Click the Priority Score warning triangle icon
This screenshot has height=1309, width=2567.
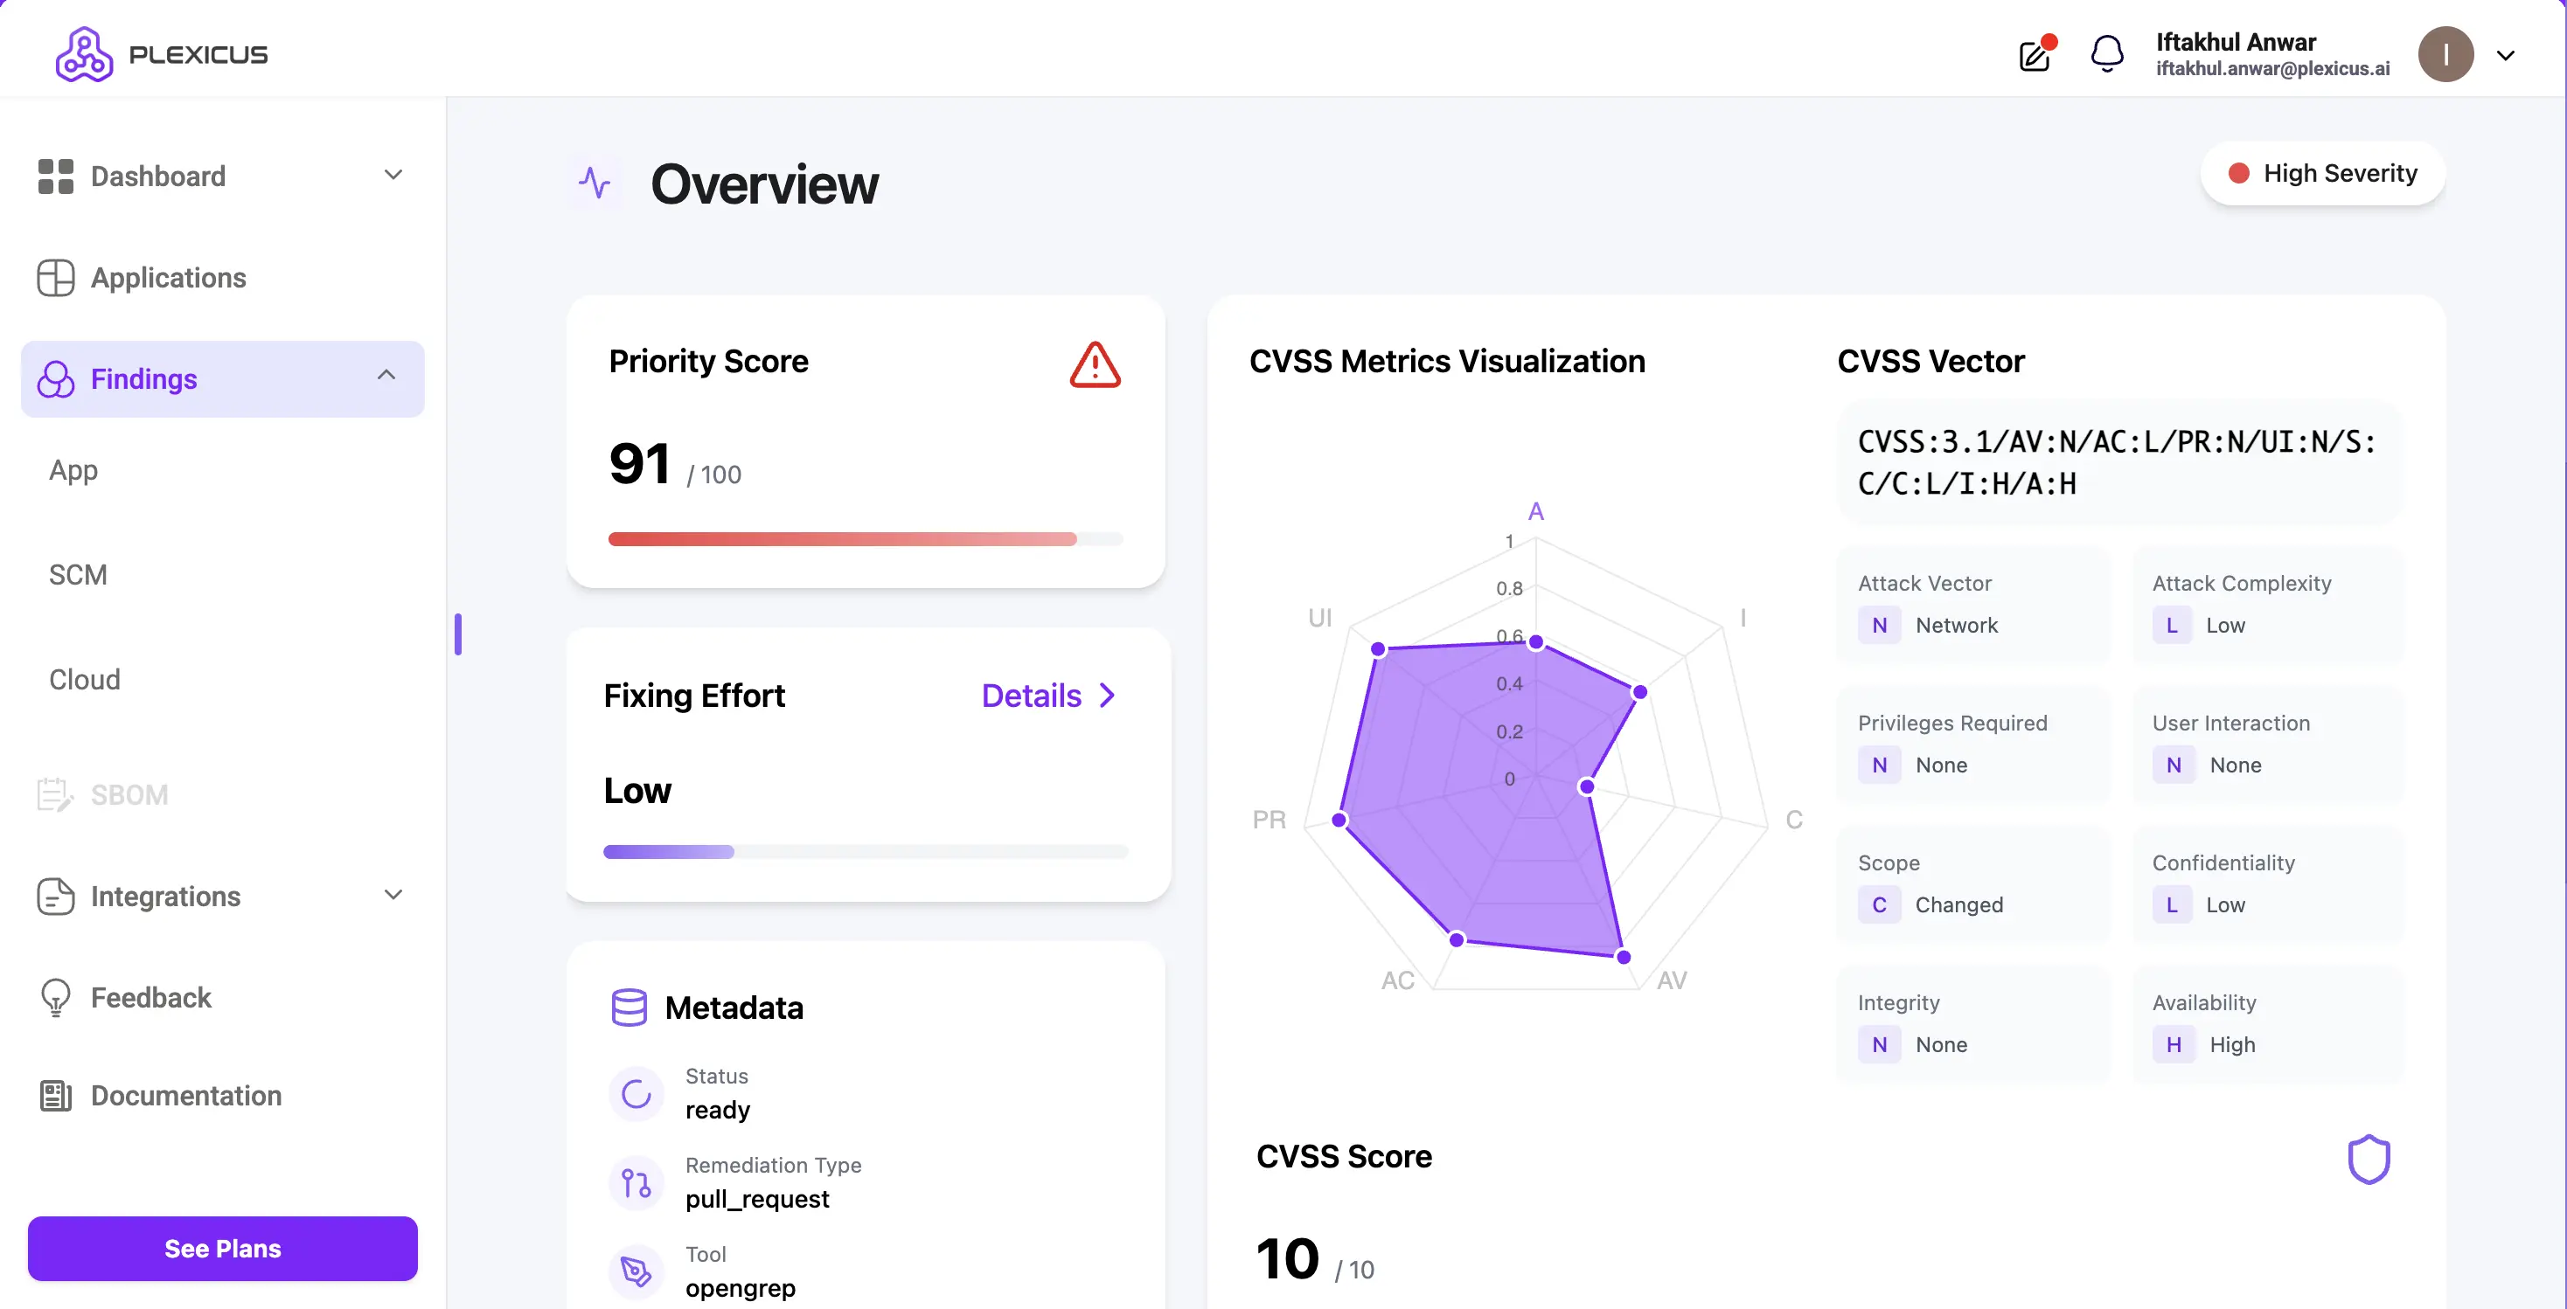[x=1094, y=364]
